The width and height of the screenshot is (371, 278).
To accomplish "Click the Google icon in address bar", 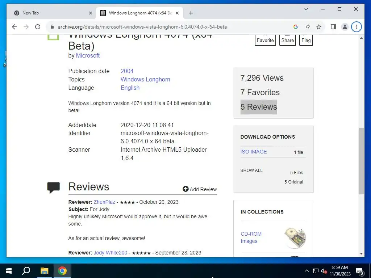I will click(295, 27).
